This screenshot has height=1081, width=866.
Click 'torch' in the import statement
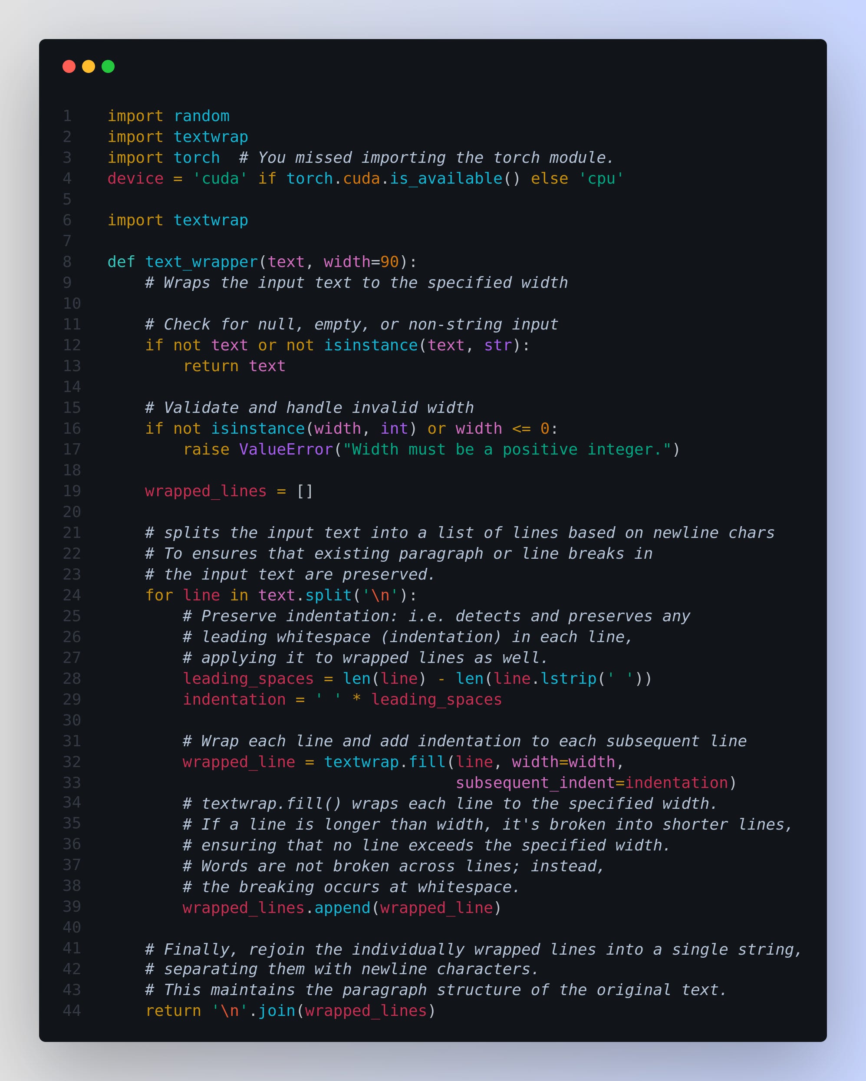point(197,158)
